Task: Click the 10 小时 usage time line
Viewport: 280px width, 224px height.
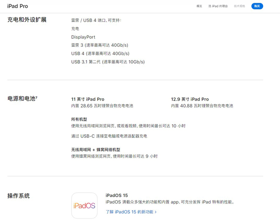Action: 128,126
